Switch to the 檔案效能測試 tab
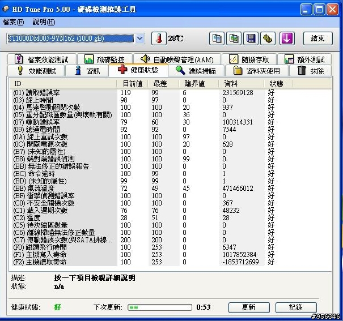 click(42, 59)
